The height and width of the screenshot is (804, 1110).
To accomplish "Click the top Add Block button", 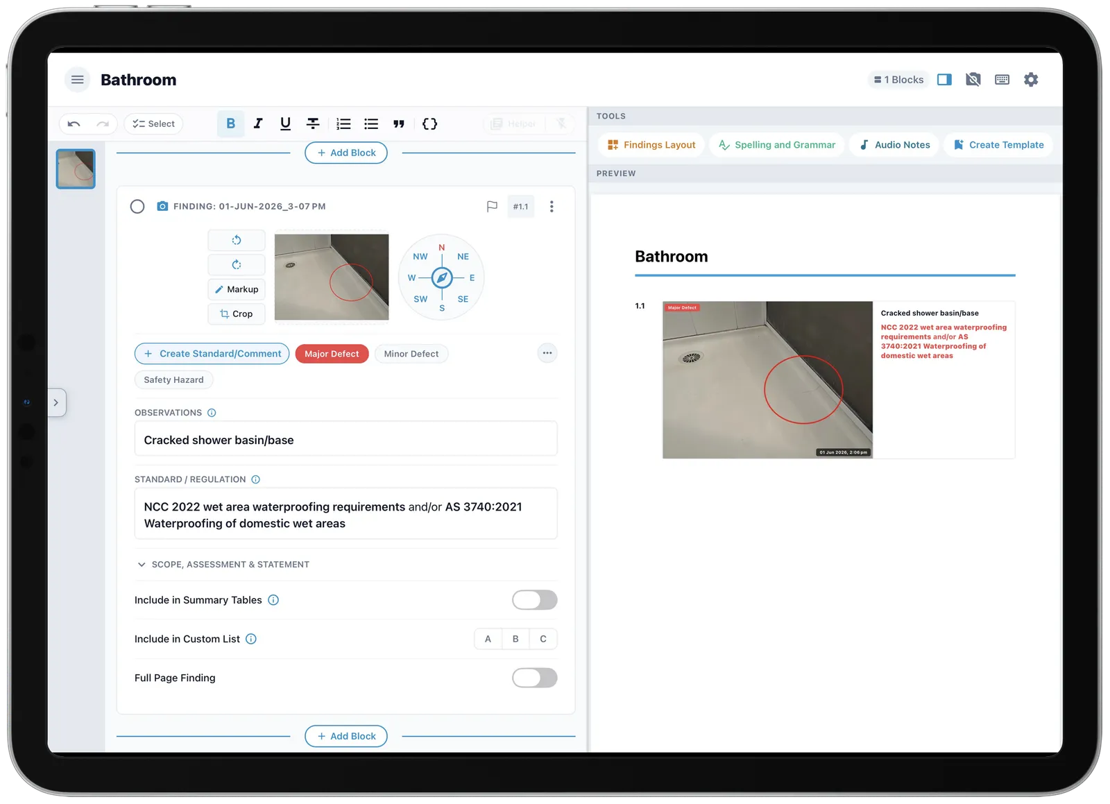I will (346, 153).
